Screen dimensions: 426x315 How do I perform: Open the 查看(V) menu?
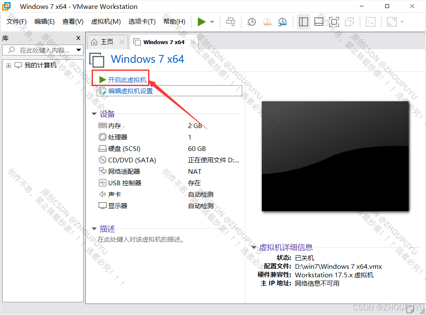click(x=73, y=22)
